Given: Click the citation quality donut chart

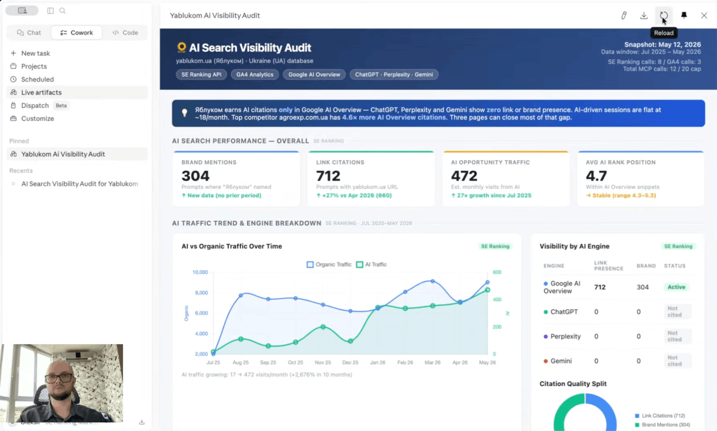Looking at the screenshot, I should tap(585, 413).
